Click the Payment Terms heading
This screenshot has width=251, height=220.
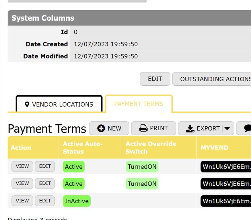[47, 129]
